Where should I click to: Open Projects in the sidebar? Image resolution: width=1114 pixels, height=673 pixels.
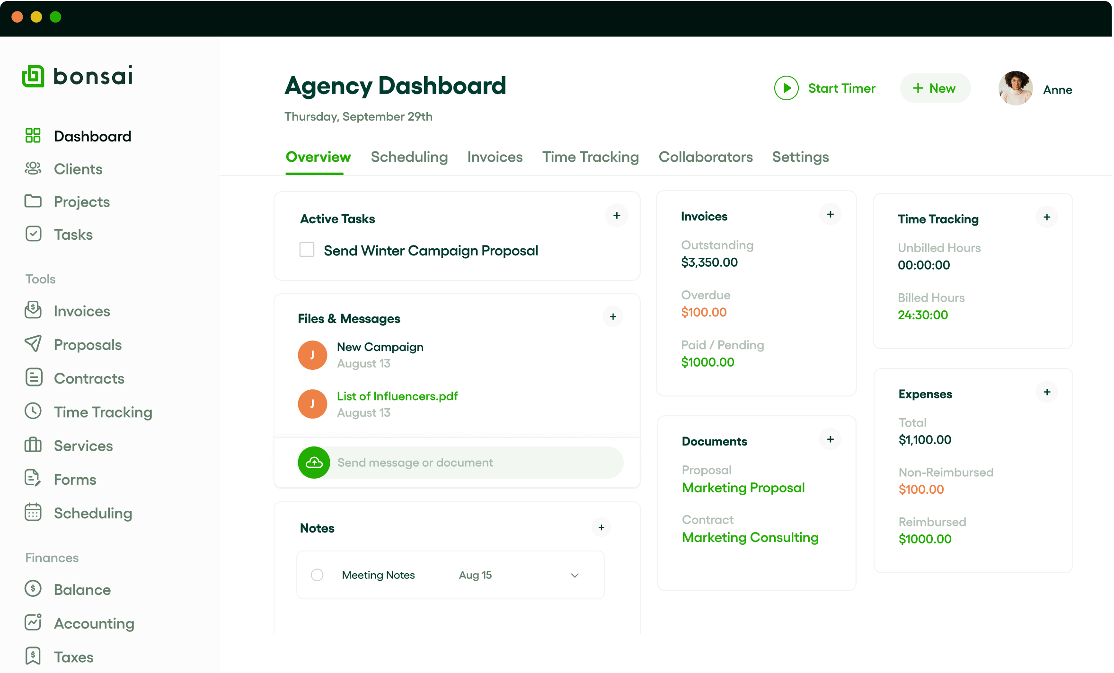coord(82,202)
